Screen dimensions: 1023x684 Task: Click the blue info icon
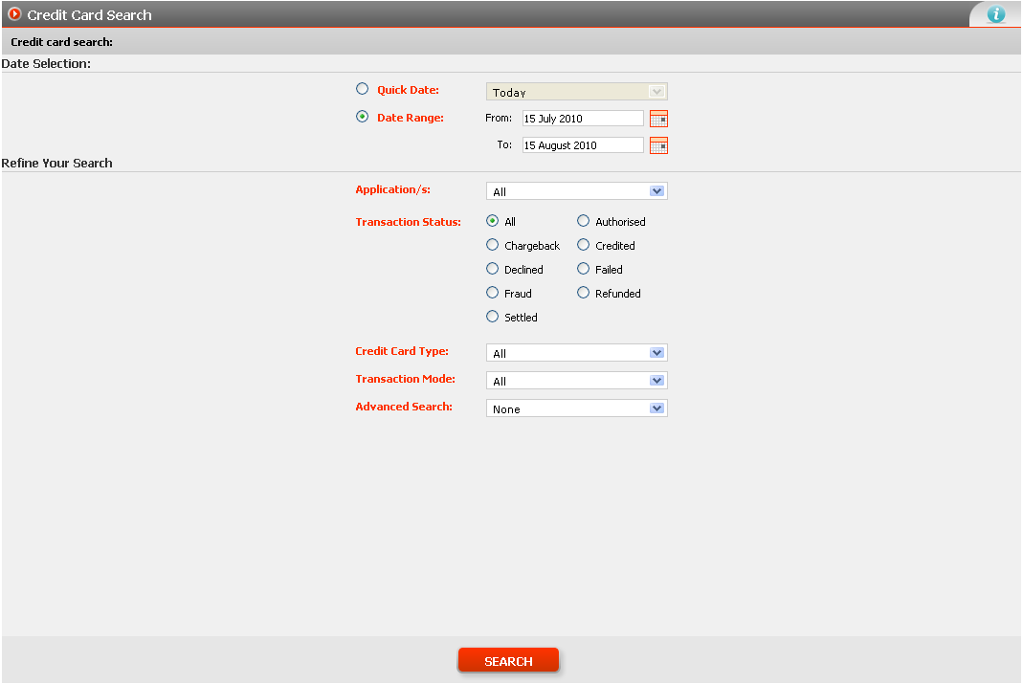tap(995, 13)
